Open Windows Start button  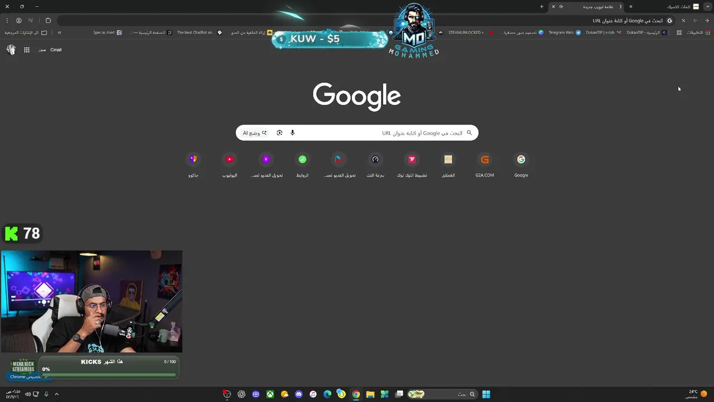[x=486, y=394]
